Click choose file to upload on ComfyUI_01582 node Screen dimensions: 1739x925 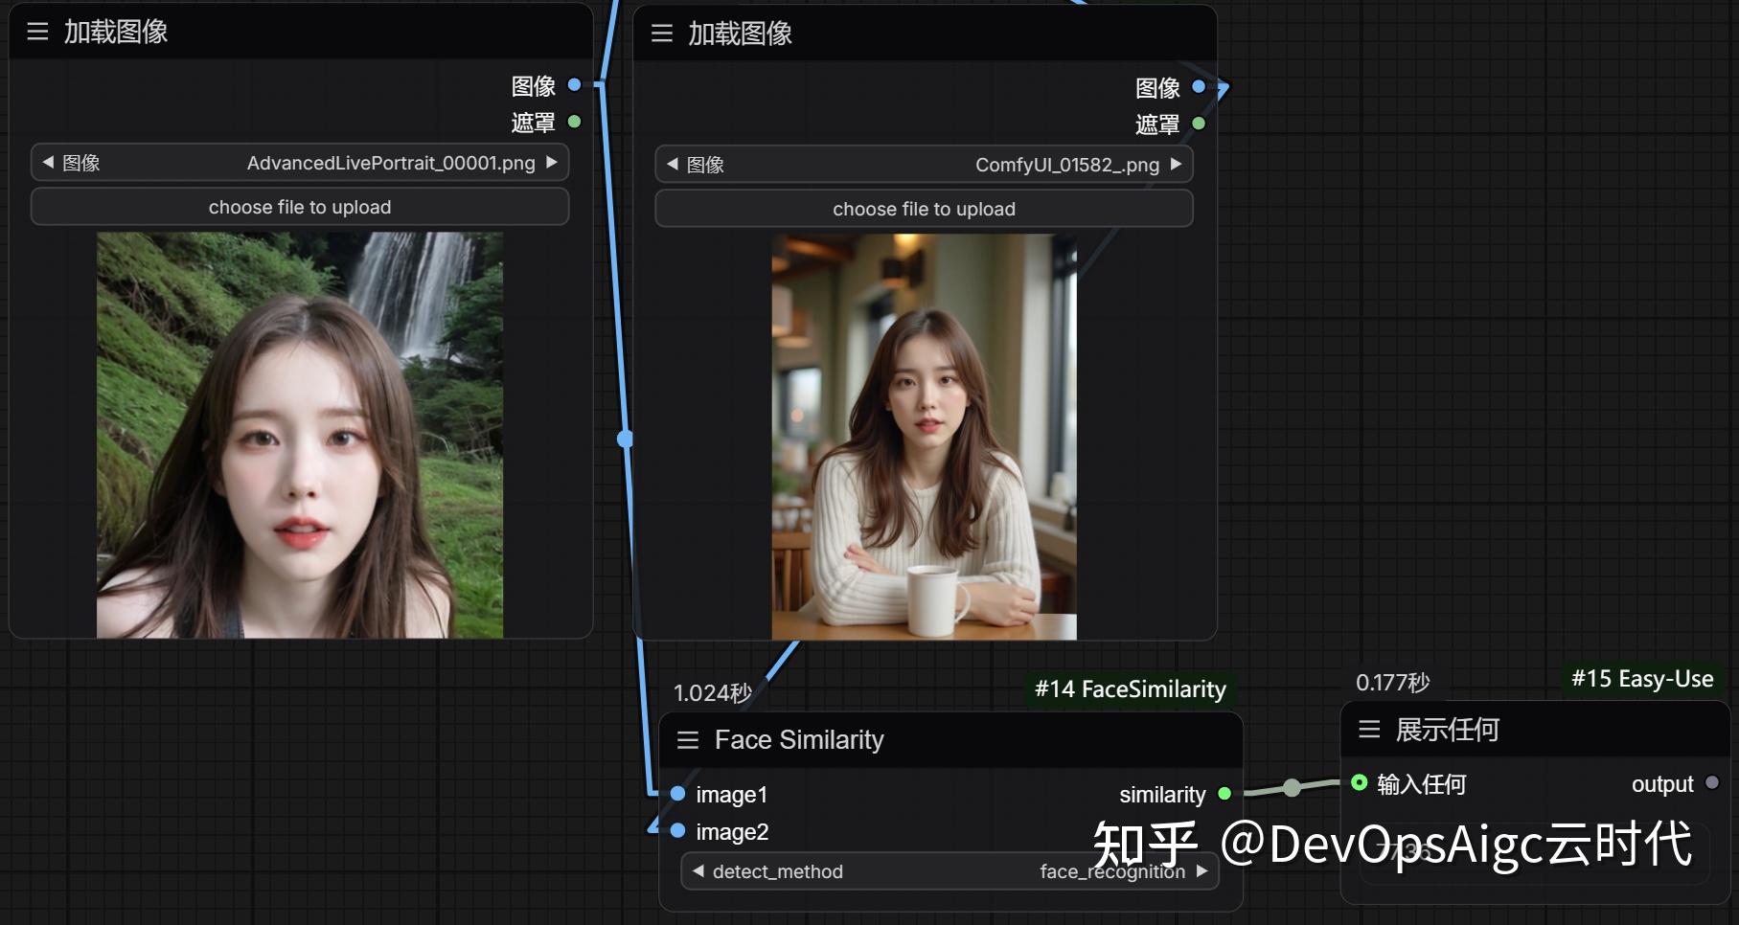[923, 209]
